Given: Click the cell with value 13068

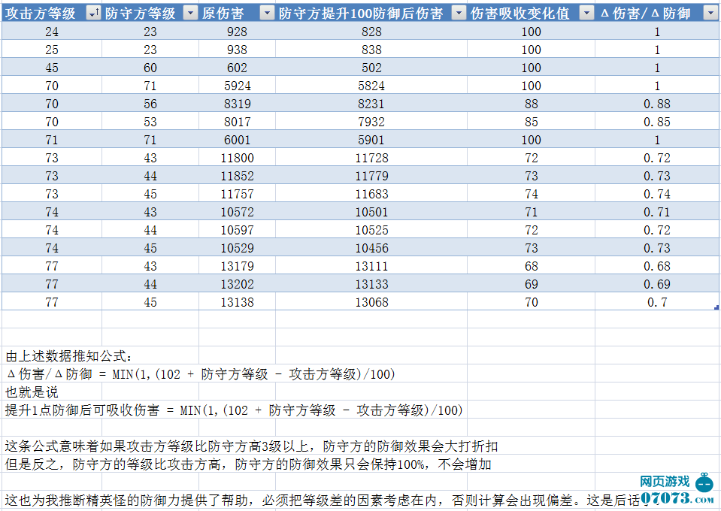Looking at the screenshot, I should coord(371,302).
